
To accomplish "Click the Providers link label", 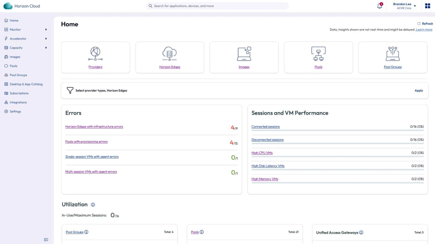I will (95, 67).
